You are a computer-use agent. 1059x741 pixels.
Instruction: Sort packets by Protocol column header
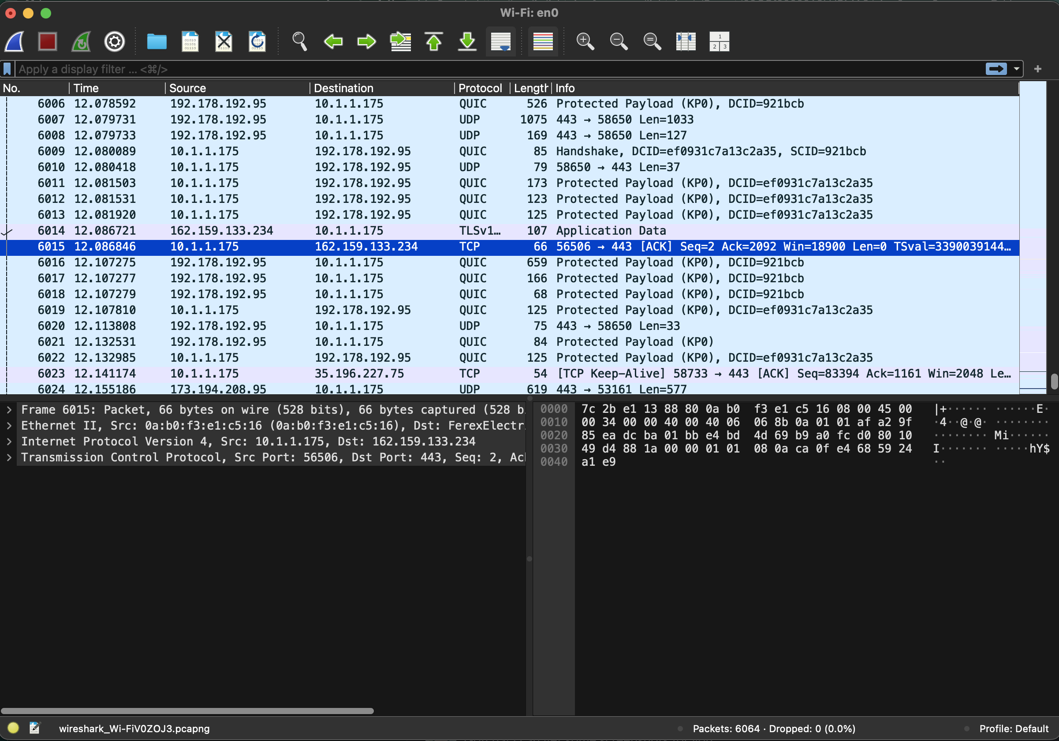(x=480, y=88)
